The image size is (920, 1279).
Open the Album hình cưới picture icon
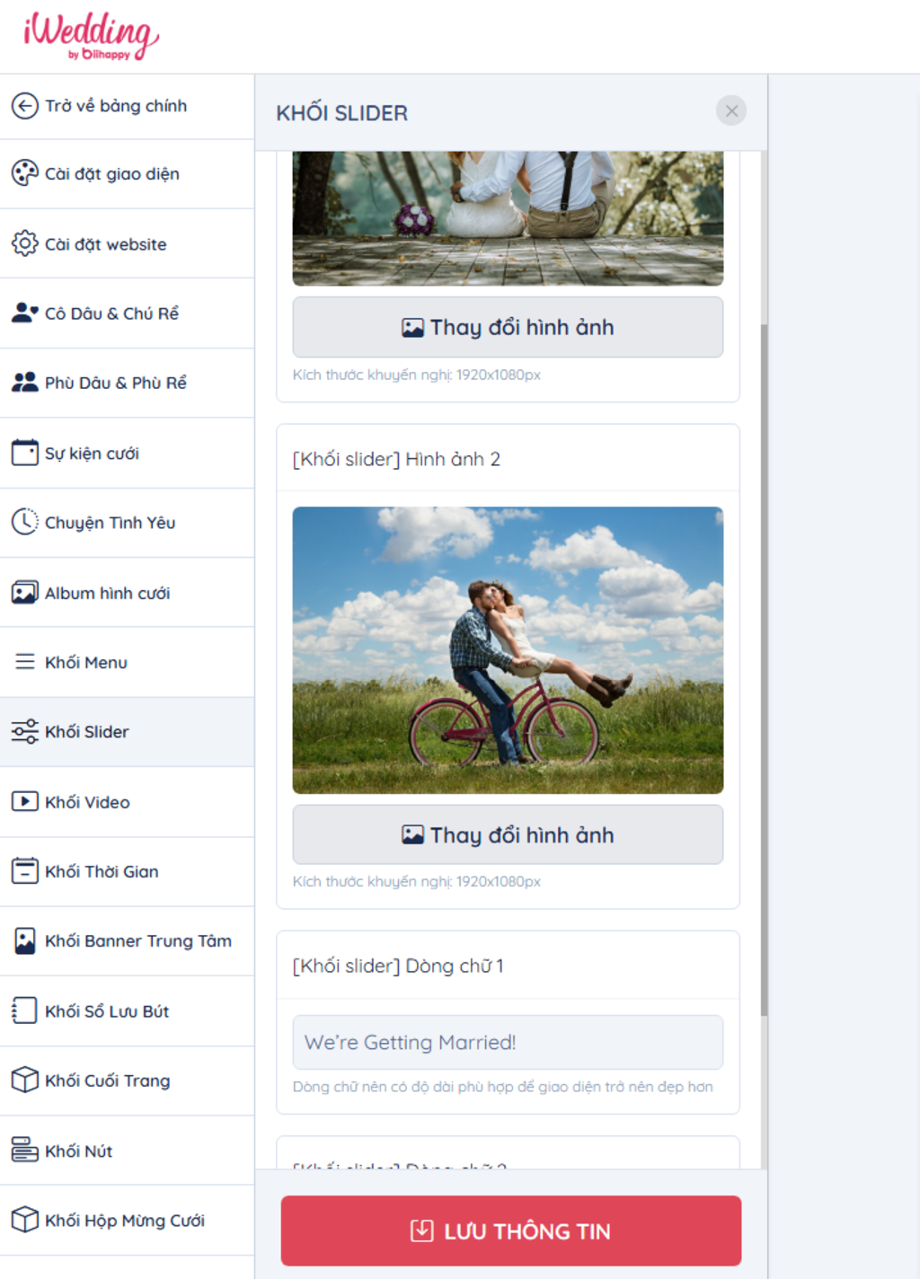point(24,593)
